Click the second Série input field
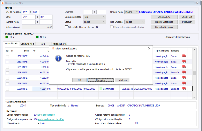Screen dimensions: 202x131 [46, 17]
